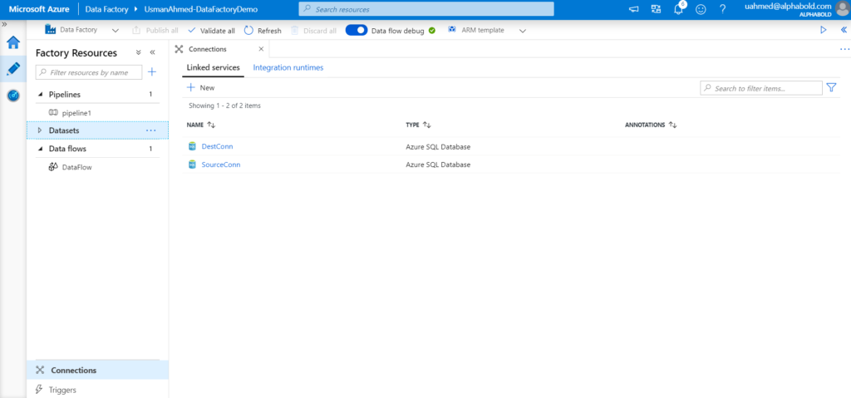The height and width of the screenshot is (398, 851).
Task: Collapse the Data flows tree arrow
Action: (x=40, y=149)
